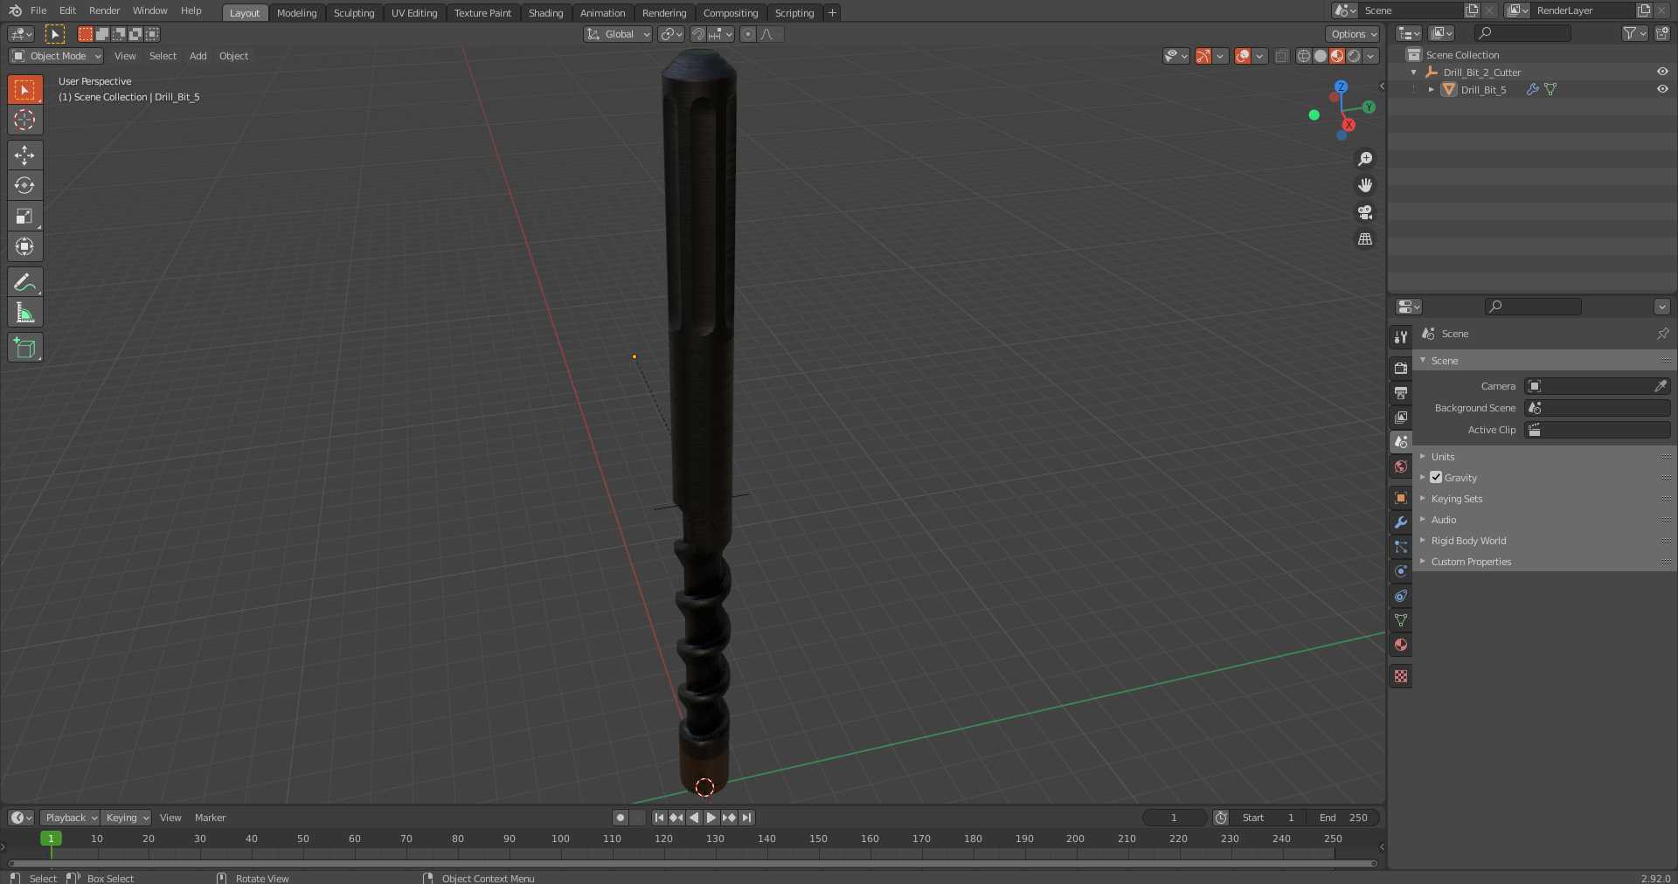Toggle proportional editing

[748, 34]
